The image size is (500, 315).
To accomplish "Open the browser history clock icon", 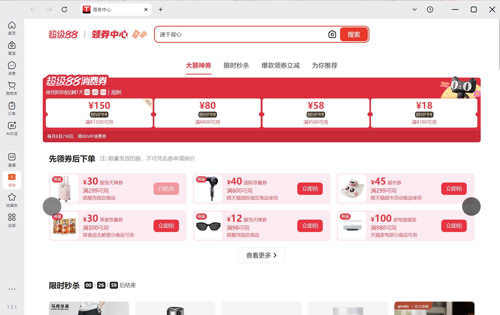I will click(x=430, y=9).
